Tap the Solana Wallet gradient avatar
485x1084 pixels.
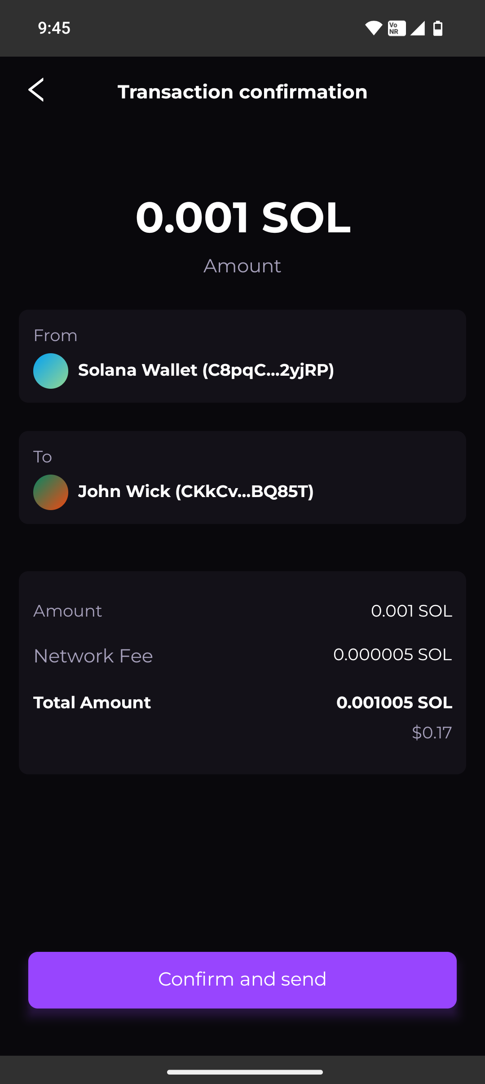pyautogui.click(x=51, y=371)
